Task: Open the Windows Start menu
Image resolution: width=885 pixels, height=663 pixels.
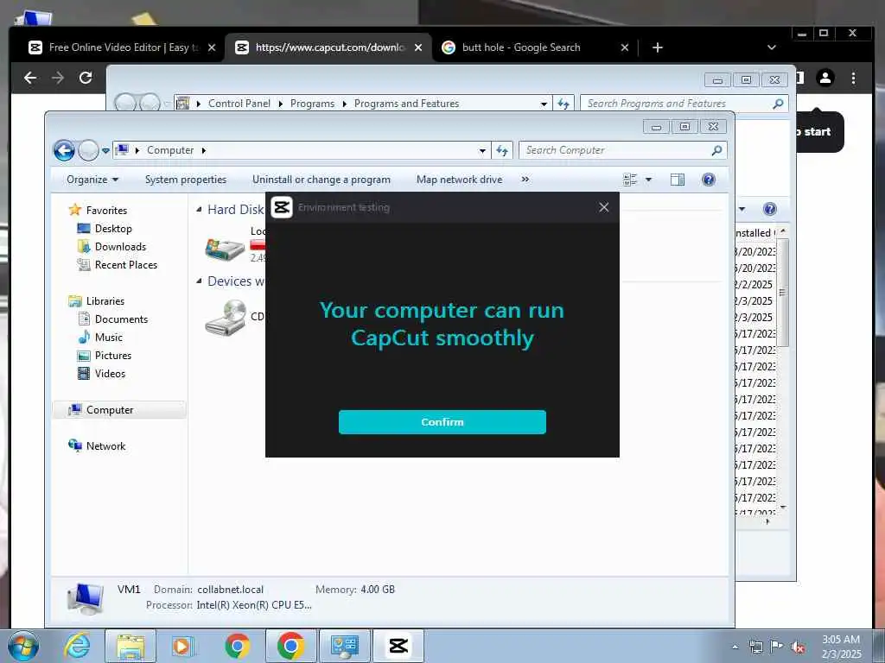Action: [x=23, y=646]
